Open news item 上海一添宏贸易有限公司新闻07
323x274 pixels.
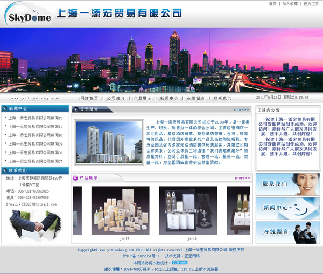click(36, 161)
